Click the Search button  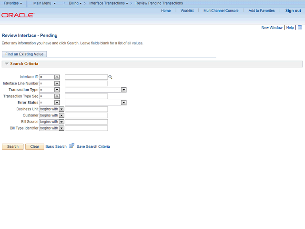13,146
